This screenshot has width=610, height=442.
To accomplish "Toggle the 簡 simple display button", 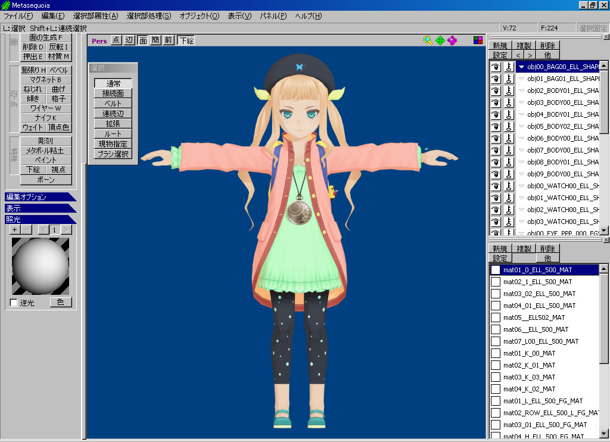I will pos(155,40).
